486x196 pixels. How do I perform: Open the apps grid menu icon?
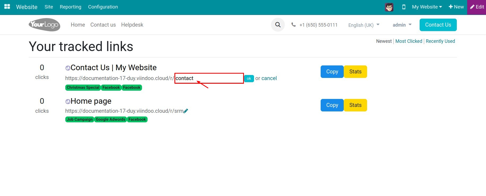point(7,7)
